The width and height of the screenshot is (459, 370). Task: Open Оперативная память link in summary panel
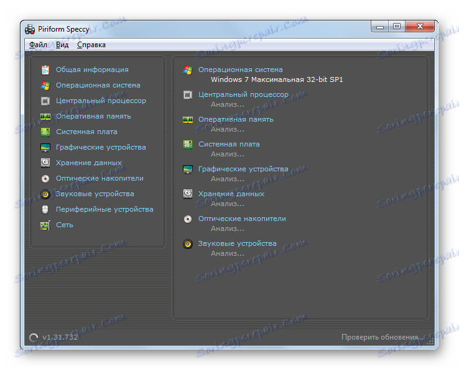[x=236, y=119]
